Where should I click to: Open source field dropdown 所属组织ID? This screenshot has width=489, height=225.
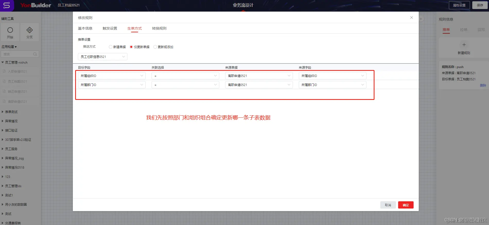tap(333, 76)
